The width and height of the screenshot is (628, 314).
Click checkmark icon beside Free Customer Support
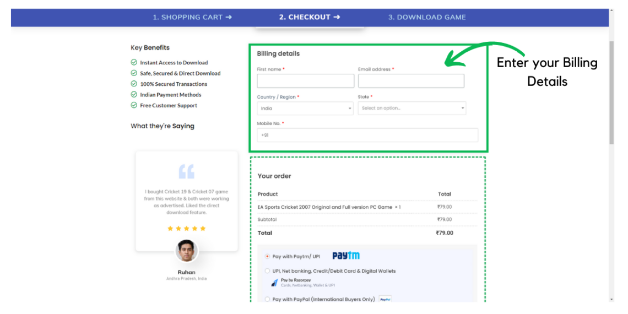pos(134,105)
